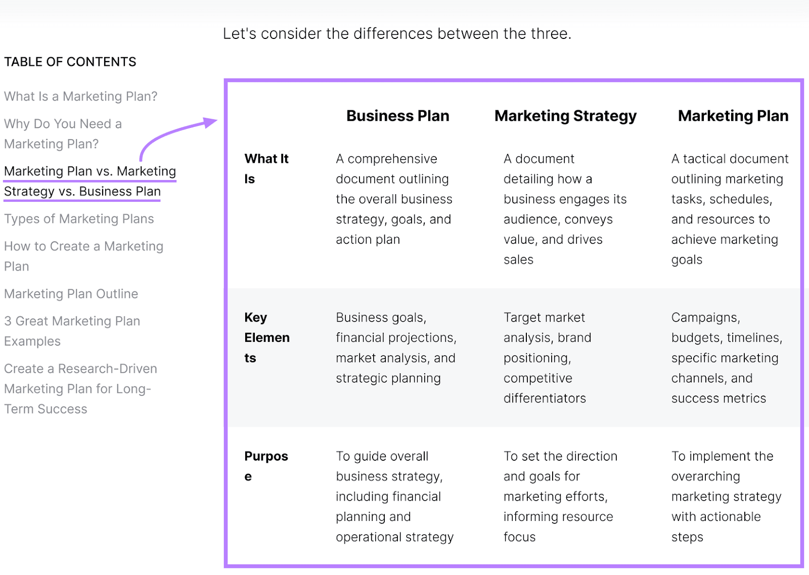Image resolution: width=809 pixels, height=575 pixels.
Task: Click the "What It Is" row label
Action: point(266,168)
